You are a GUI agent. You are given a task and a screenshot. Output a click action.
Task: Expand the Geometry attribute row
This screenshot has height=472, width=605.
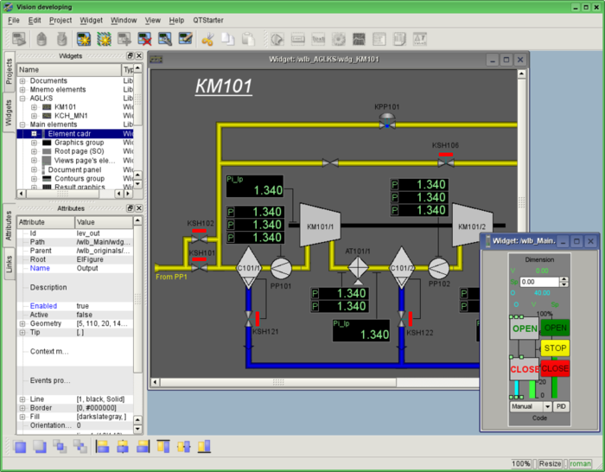click(x=22, y=323)
